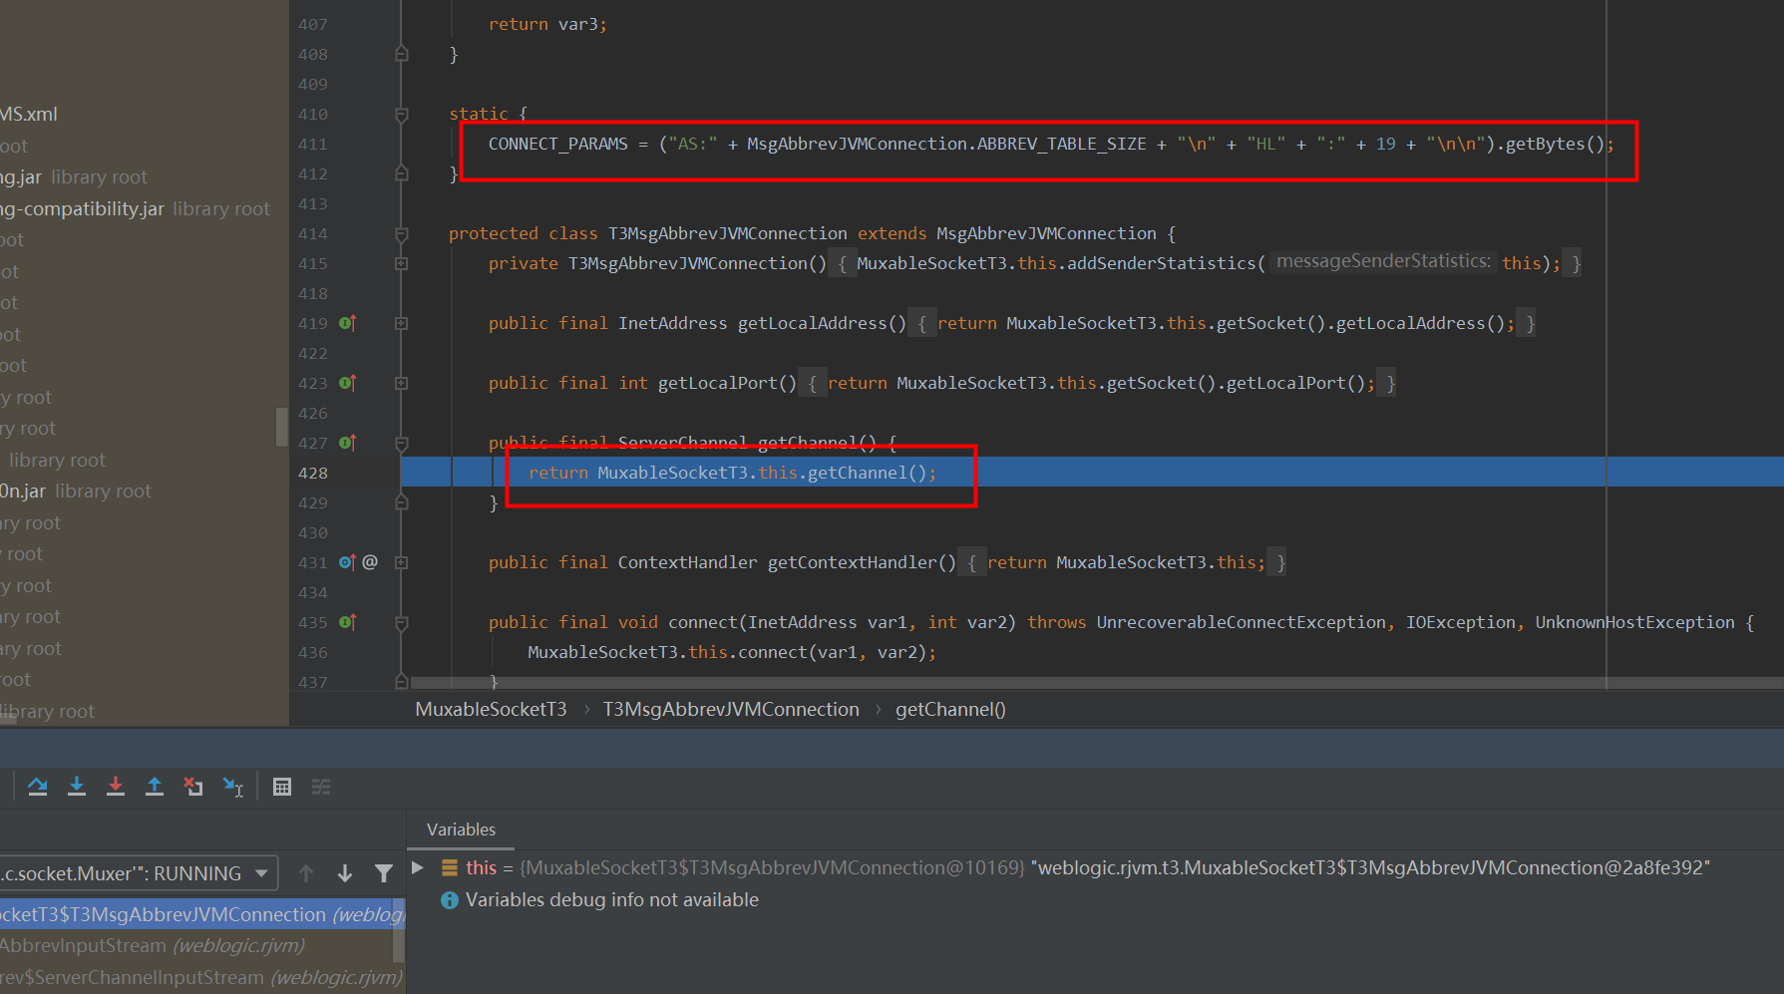Screen dimensions: 1784x994
Task: Click T3MsgAbbrevJVMConnection in the breadcrumb bar
Action: pos(731,709)
